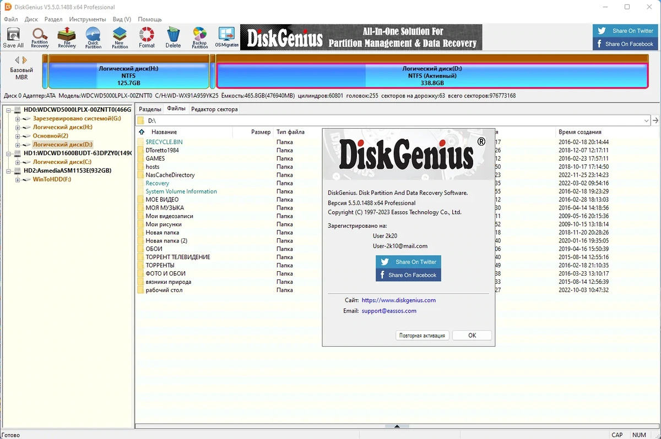
Task: Open the https://www.diskgenius.com link
Action: 399,300
